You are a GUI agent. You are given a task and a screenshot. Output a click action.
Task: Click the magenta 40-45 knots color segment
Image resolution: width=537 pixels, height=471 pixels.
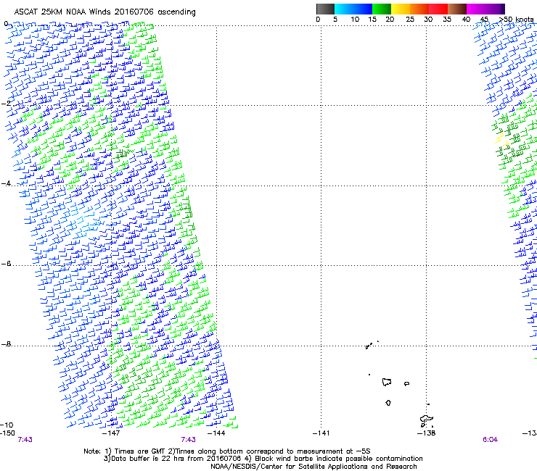(476, 9)
